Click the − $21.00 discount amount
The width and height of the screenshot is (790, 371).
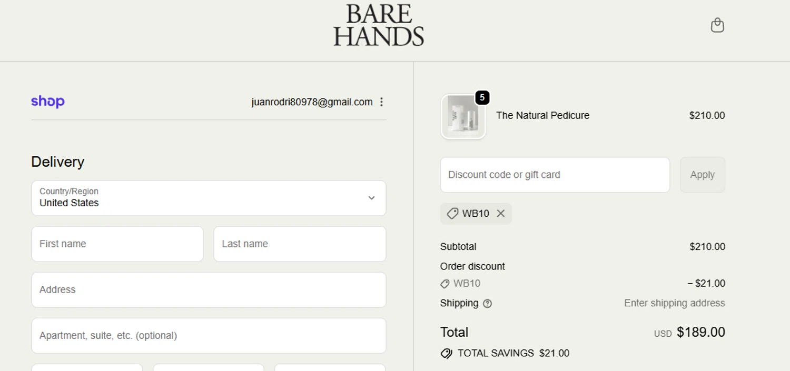pyautogui.click(x=706, y=283)
